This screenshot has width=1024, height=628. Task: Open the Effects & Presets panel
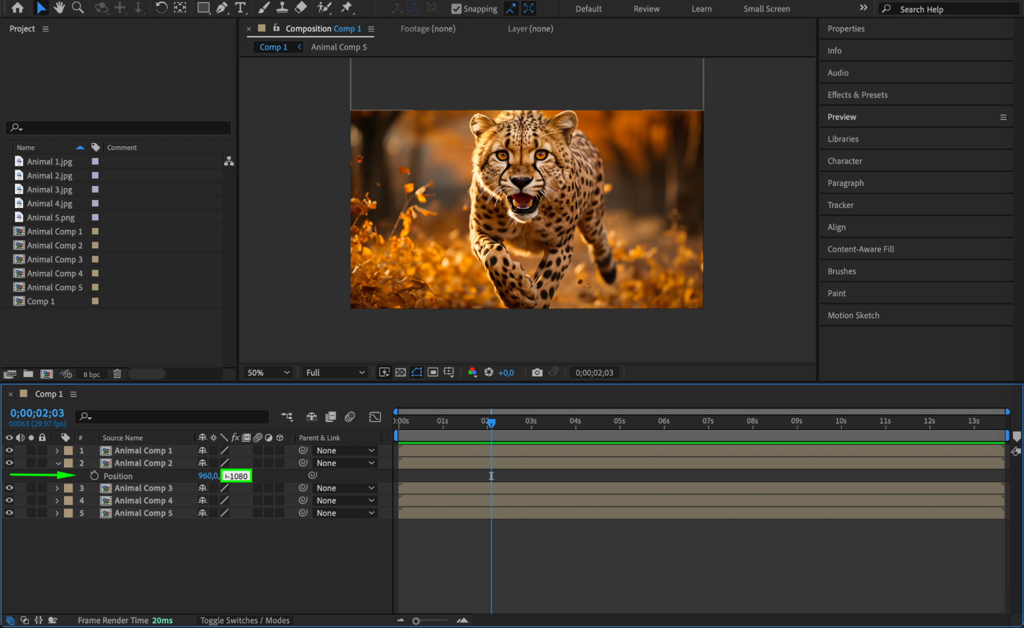click(857, 95)
